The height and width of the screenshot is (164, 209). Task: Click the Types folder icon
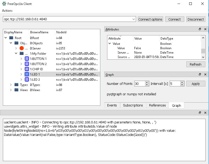pos(16,85)
